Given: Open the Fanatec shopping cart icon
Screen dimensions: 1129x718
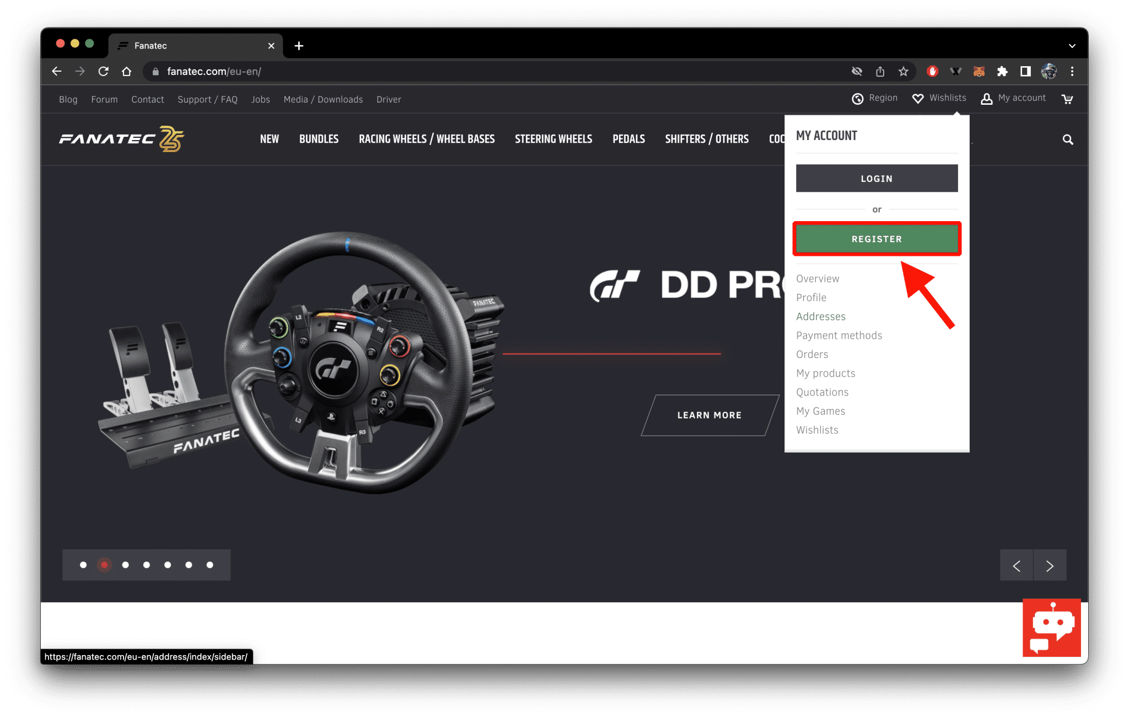Looking at the screenshot, I should coord(1067,99).
